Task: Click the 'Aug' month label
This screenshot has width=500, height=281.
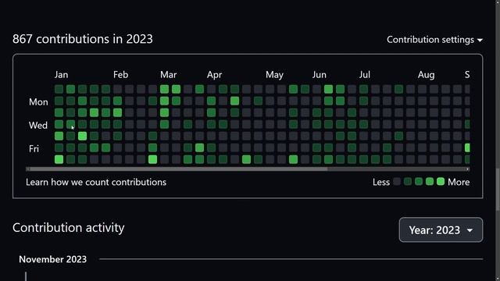Action: (x=426, y=75)
